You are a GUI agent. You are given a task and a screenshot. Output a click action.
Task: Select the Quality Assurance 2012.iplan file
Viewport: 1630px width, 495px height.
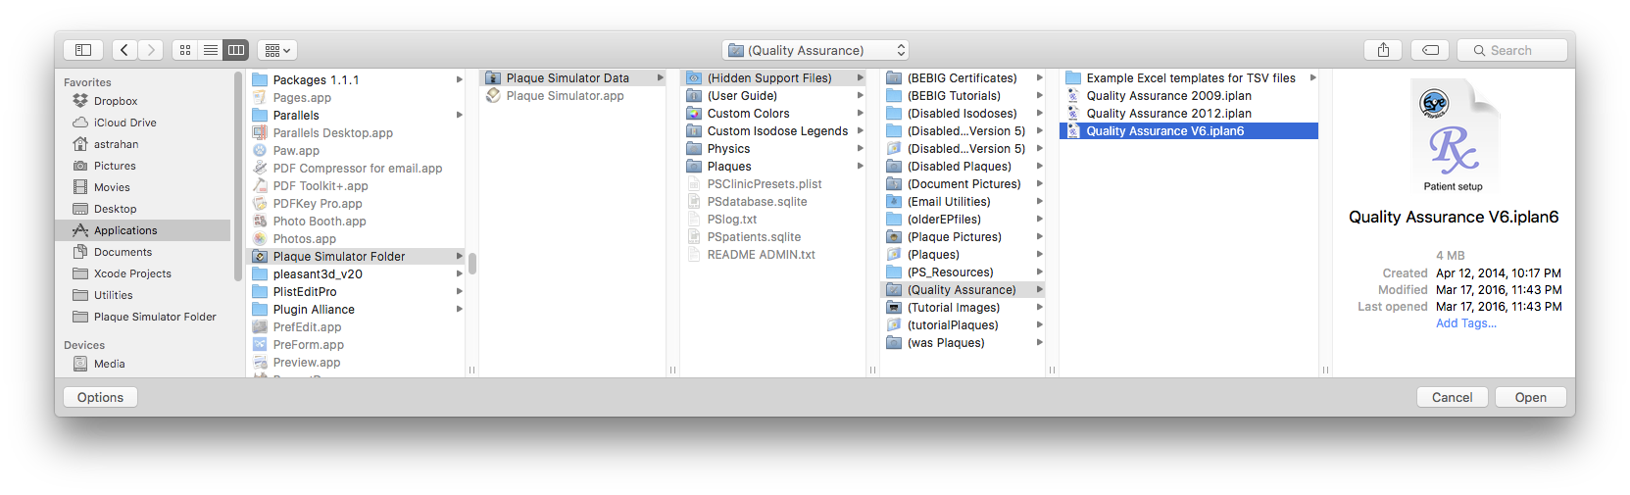coord(1168,114)
